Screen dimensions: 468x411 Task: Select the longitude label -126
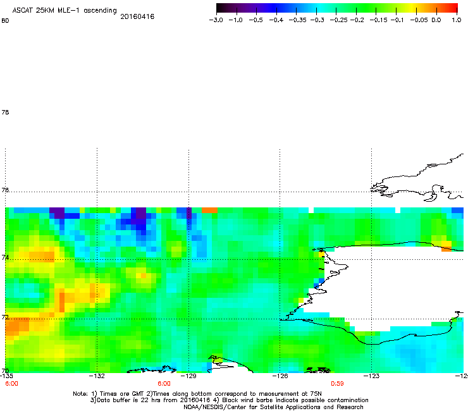(280, 376)
